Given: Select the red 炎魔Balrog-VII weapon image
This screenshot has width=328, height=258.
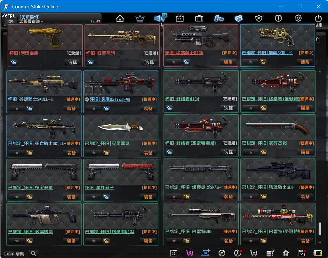Looking at the screenshot, I should point(121,83).
